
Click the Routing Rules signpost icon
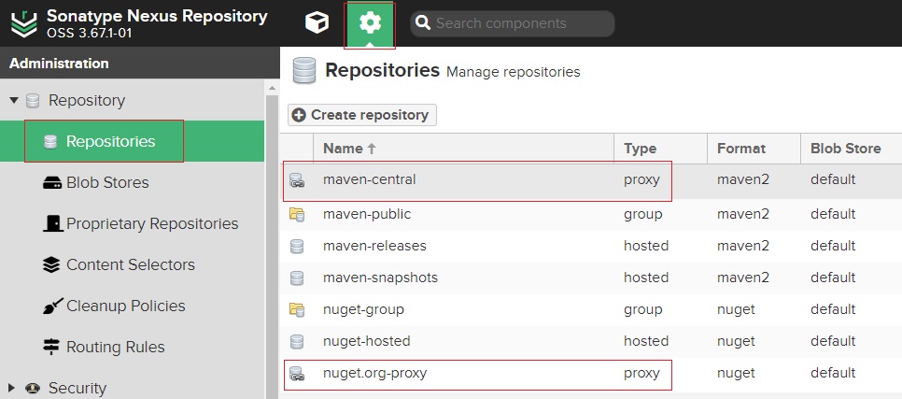click(x=51, y=348)
